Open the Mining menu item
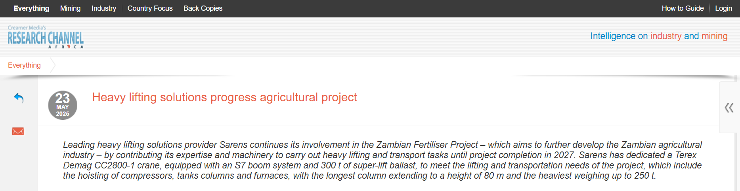Image resolution: width=740 pixels, height=191 pixels. (70, 8)
